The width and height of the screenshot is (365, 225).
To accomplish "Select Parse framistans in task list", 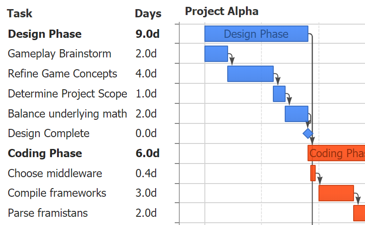I will pyautogui.click(x=47, y=213).
